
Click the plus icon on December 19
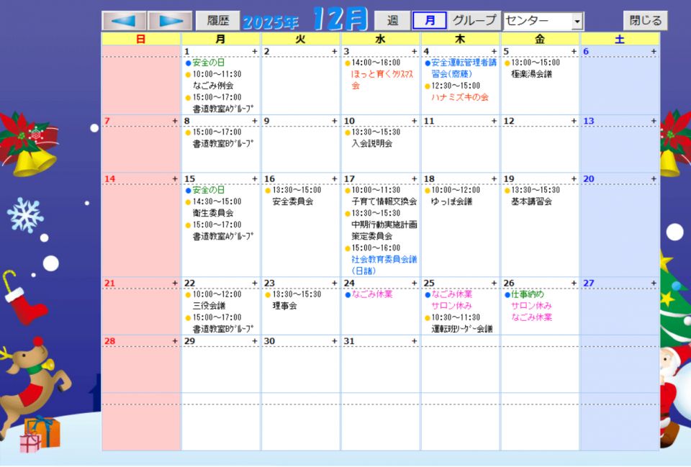coord(574,179)
